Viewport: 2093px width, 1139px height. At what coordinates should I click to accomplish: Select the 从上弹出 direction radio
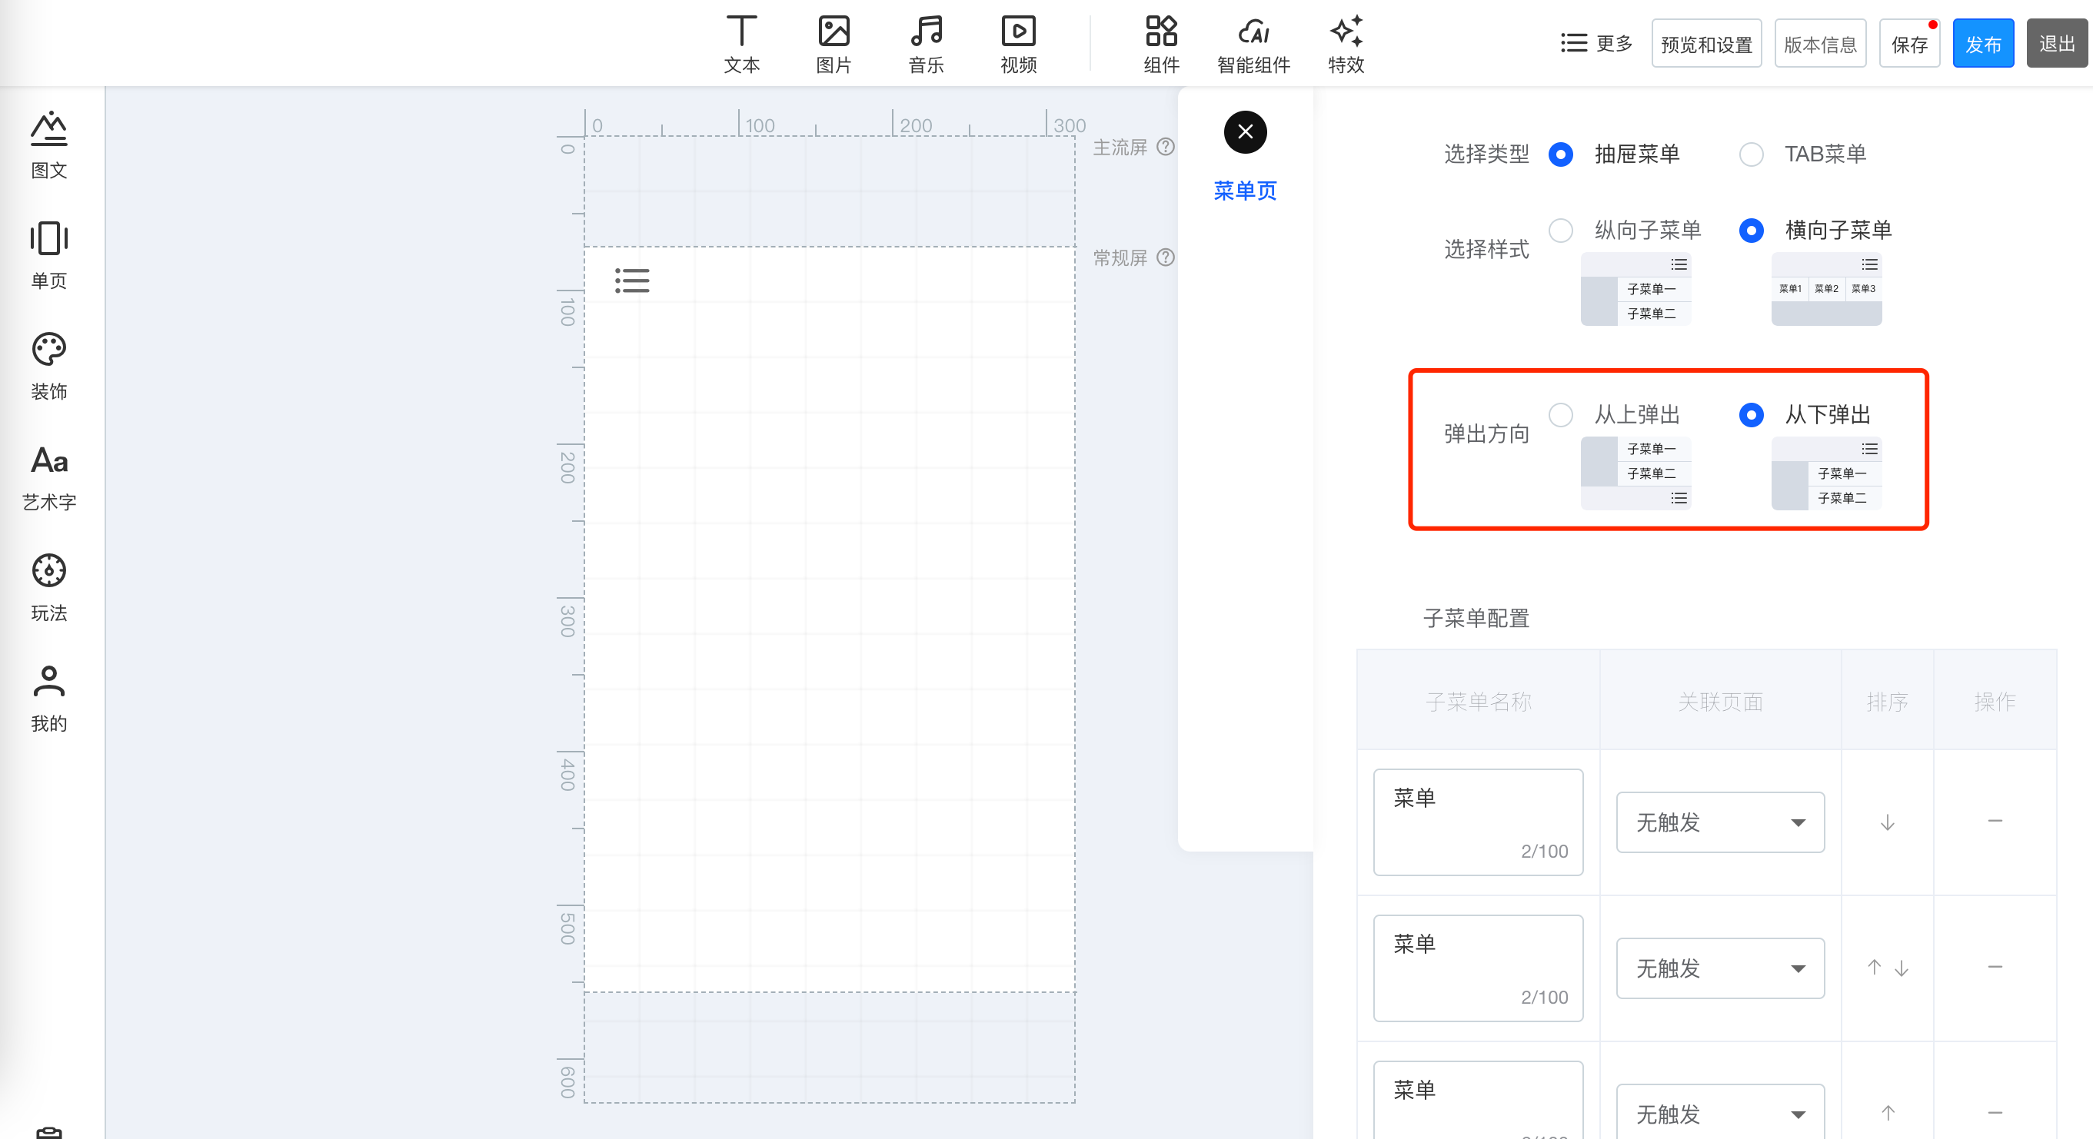1561,414
